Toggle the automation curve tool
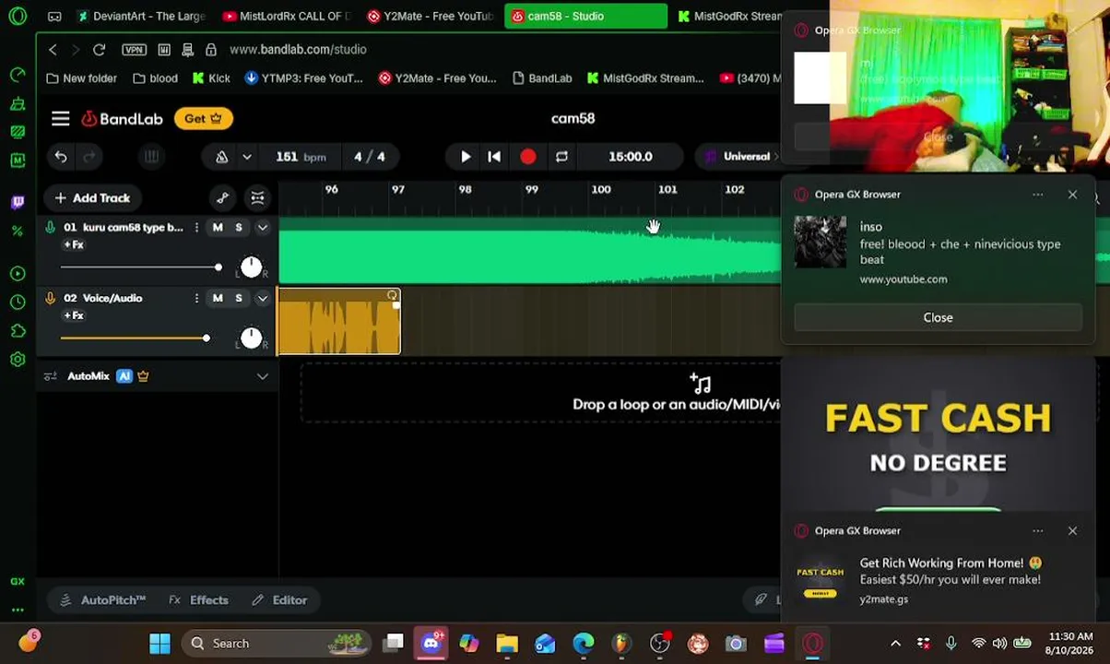This screenshot has width=1110, height=664. point(222,197)
